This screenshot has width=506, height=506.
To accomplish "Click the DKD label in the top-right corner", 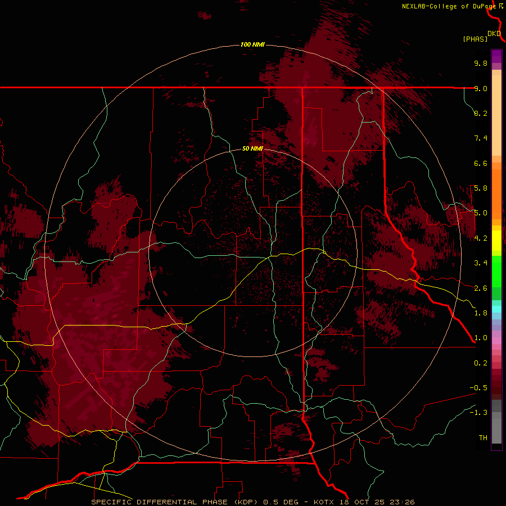I will coord(494,34).
